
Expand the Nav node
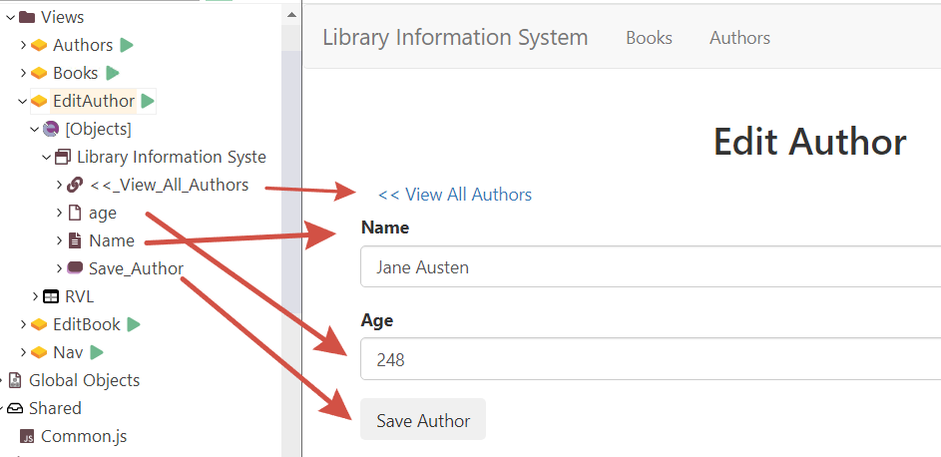[x=23, y=352]
